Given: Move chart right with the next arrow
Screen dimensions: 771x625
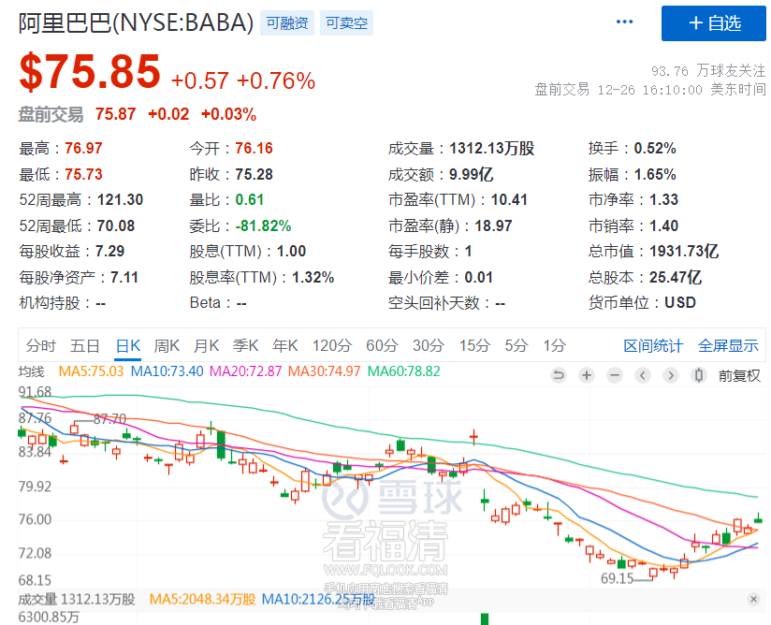Looking at the screenshot, I should pyautogui.click(x=670, y=376).
